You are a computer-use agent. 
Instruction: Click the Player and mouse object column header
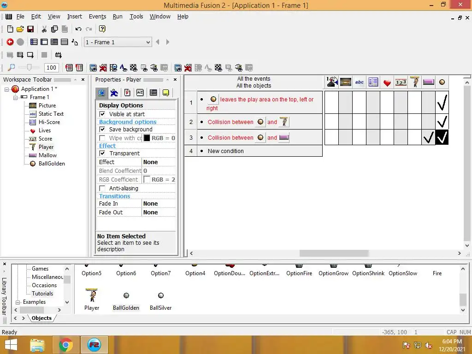(332, 82)
